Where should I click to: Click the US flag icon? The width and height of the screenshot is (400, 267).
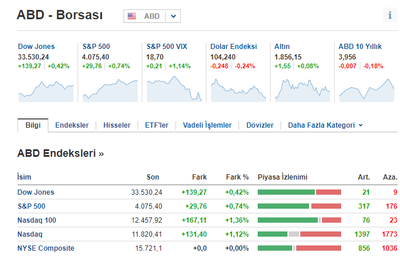click(132, 16)
